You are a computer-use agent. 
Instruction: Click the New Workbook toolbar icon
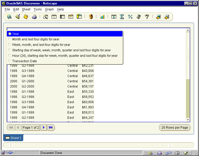(x=9, y=17)
